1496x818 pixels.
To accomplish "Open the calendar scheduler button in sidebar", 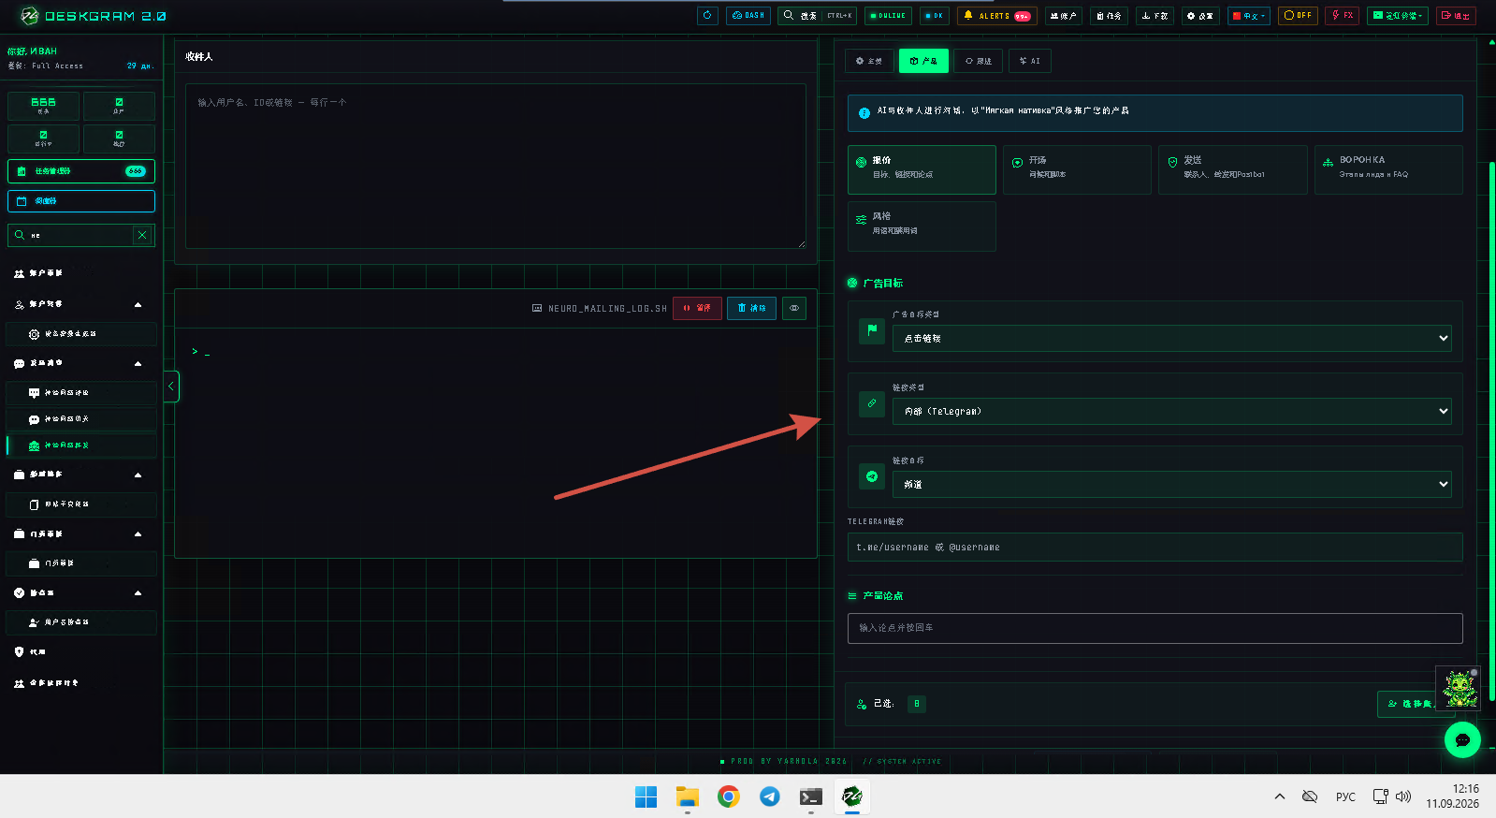I will pyautogui.click(x=81, y=201).
